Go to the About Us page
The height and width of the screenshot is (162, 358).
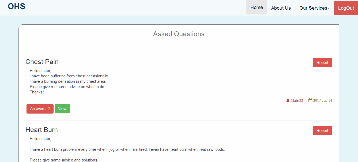(x=281, y=8)
